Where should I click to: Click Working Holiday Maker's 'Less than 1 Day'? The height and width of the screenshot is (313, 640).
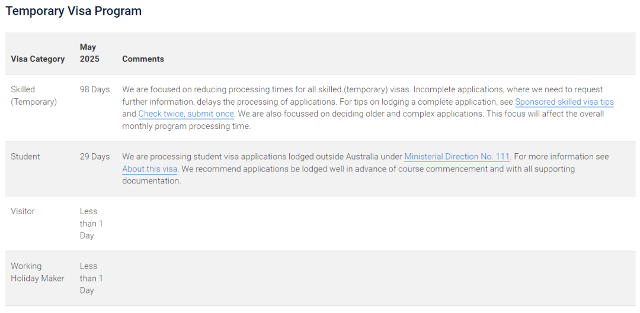pyautogui.click(x=91, y=278)
